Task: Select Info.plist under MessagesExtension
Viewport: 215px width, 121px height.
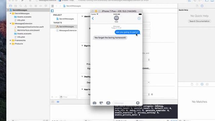Action: tap(21, 37)
